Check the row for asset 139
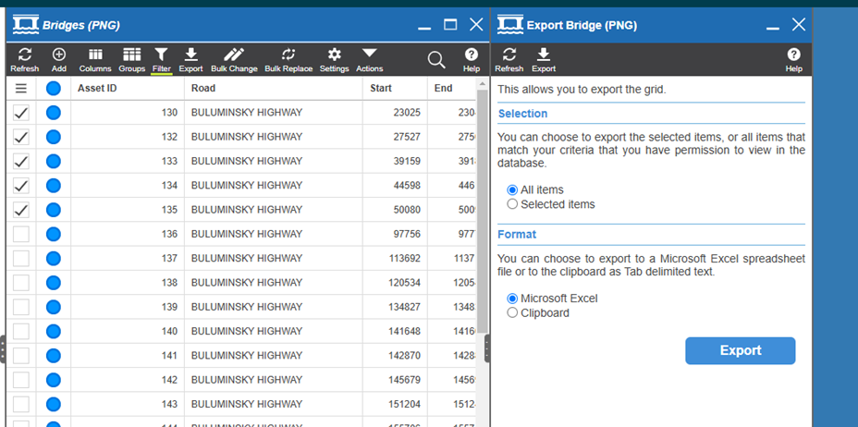 (x=20, y=307)
